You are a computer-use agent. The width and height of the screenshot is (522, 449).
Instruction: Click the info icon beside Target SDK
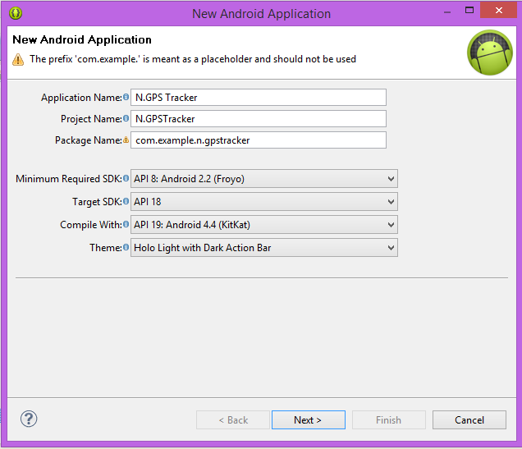click(126, 201)
